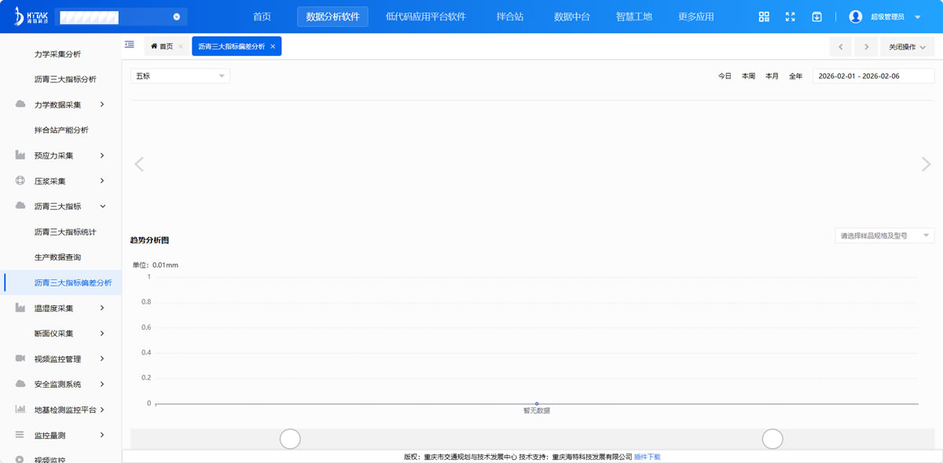Open the 五标 section dropdown
Viewport: 943px width, 463px height.
(x=180, y=76)
